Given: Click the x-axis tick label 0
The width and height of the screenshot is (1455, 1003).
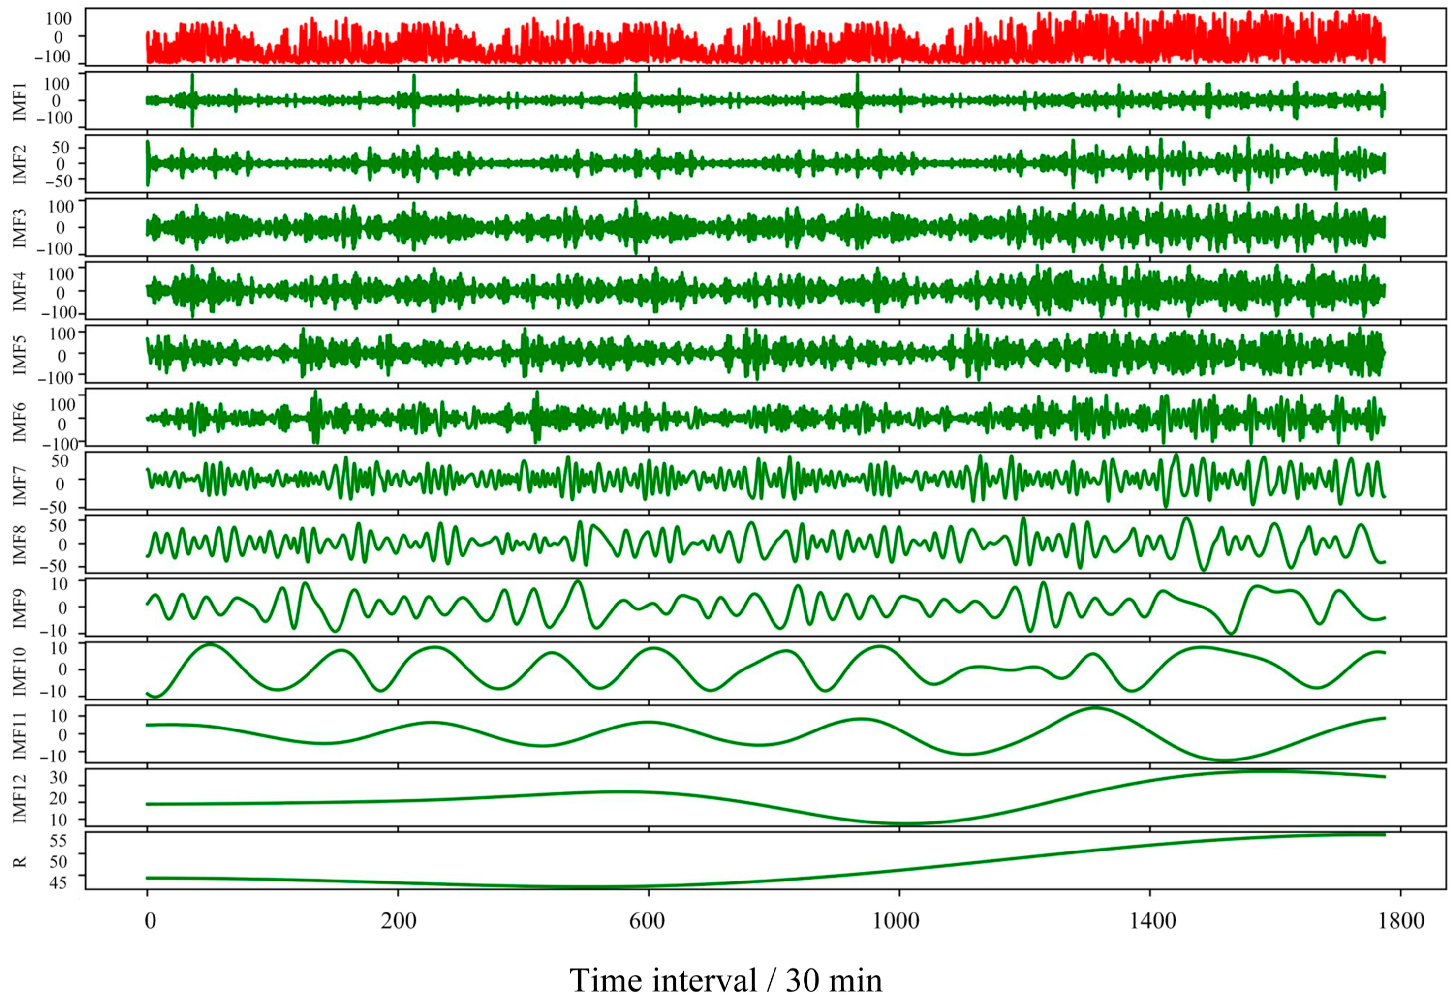Looking at the screenshot, I should pyautogui.click(x=149, y=921).
